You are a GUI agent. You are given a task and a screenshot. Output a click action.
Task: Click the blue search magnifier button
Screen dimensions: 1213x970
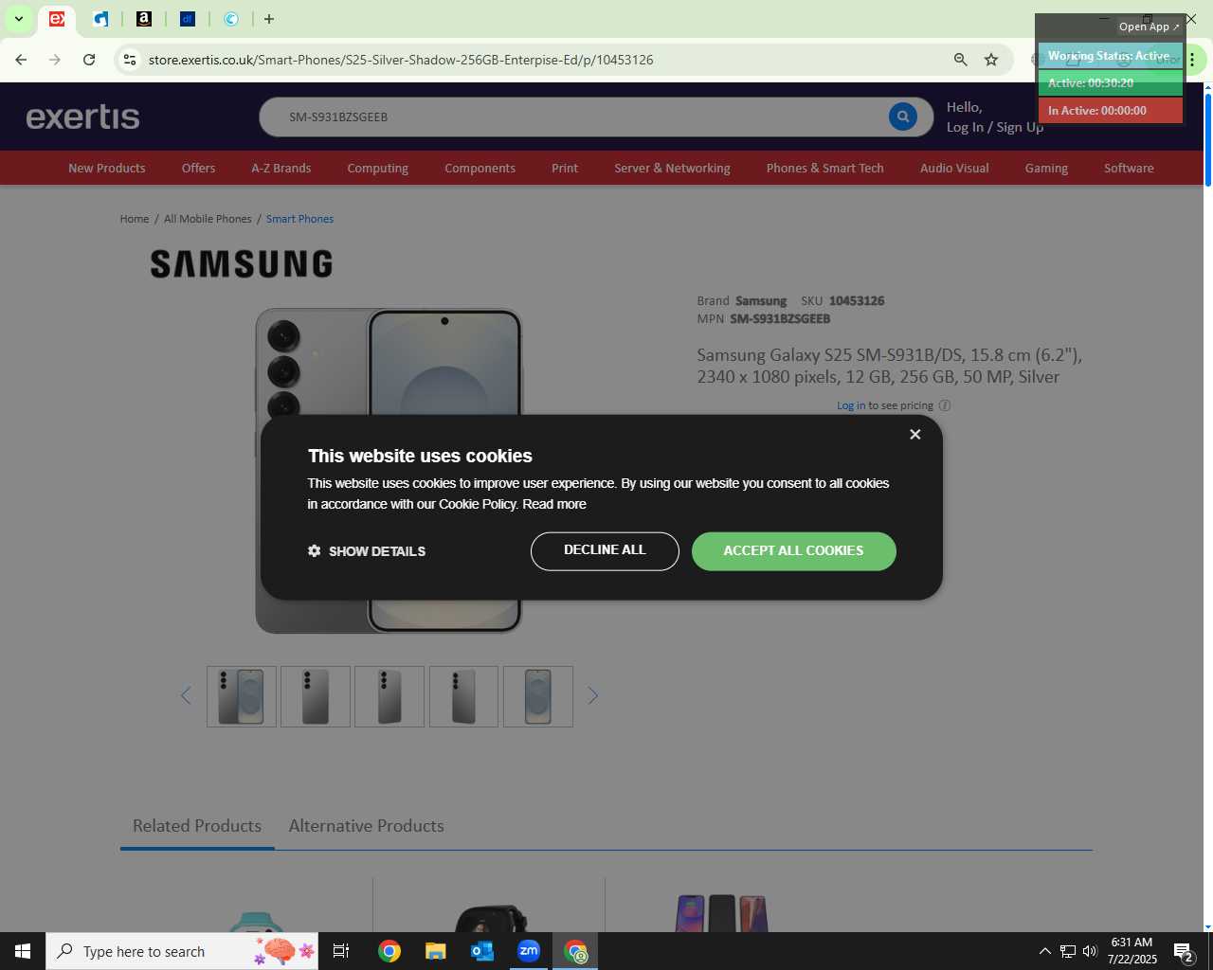[x=902, y=117]
